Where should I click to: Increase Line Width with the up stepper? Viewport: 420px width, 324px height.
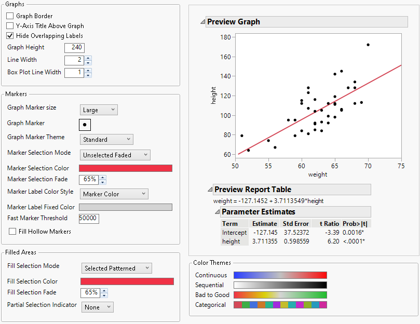pos(88,57)
